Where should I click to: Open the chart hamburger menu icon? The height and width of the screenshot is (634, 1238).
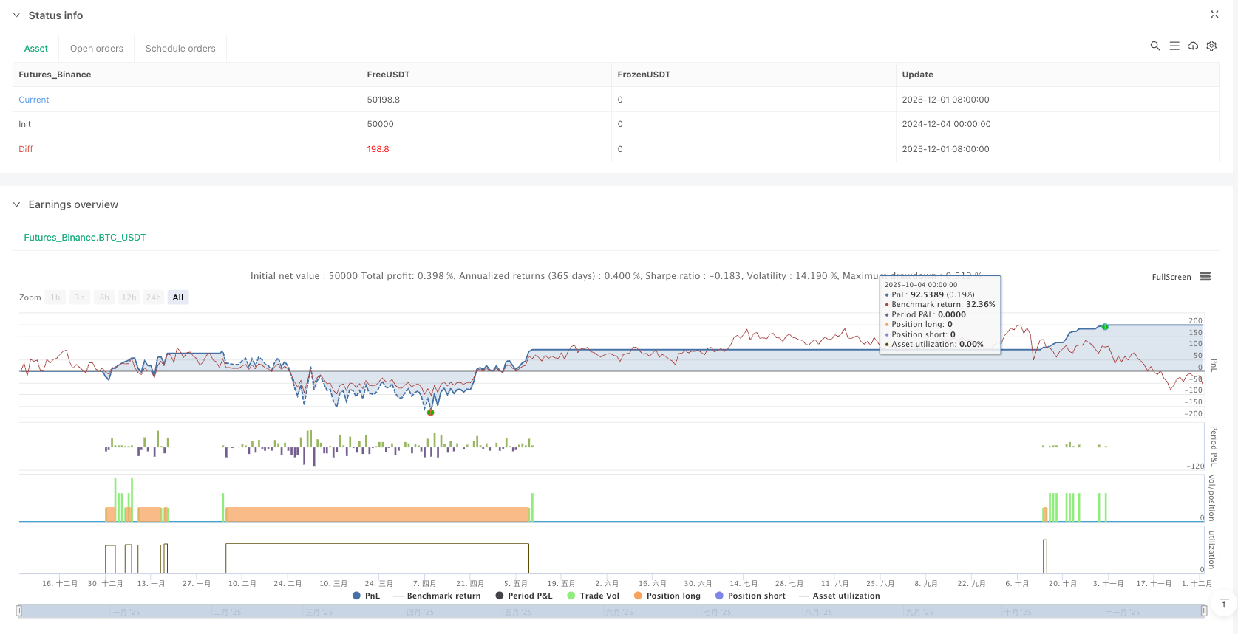[1205, 277]
